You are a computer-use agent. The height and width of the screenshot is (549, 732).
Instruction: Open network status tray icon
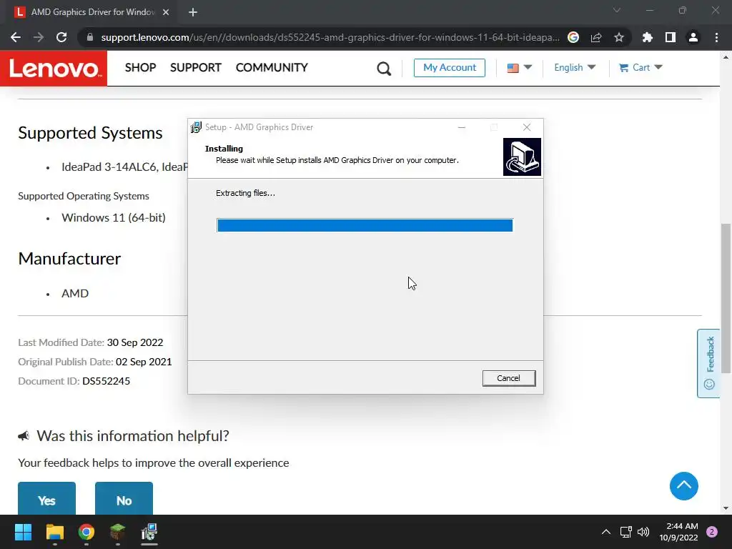(625, 532)
